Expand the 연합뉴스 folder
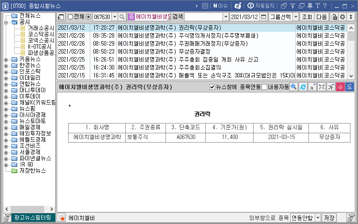358x224 pixels. (6, 84)
